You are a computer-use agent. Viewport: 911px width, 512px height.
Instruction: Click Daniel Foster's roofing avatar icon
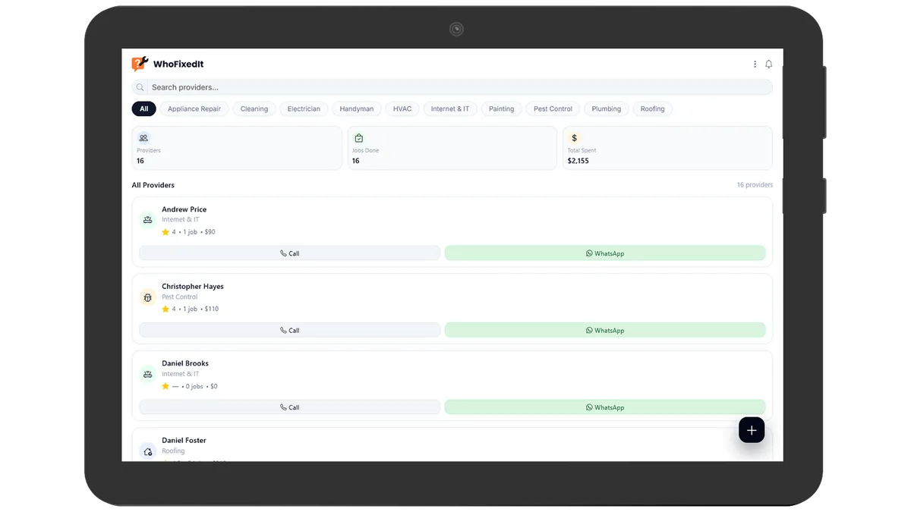[x=148, y=451]
